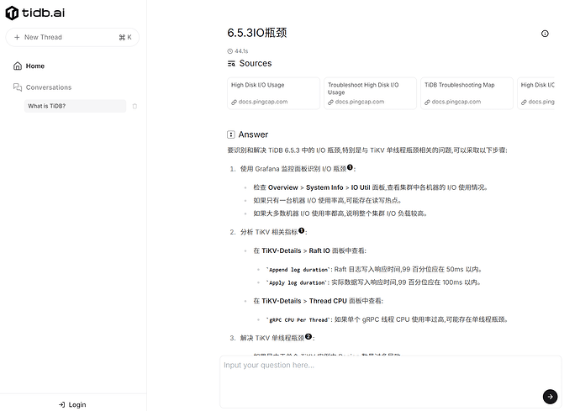
Task: Click the 'Apply log duration' code text
Action: [x=296, y=282]
